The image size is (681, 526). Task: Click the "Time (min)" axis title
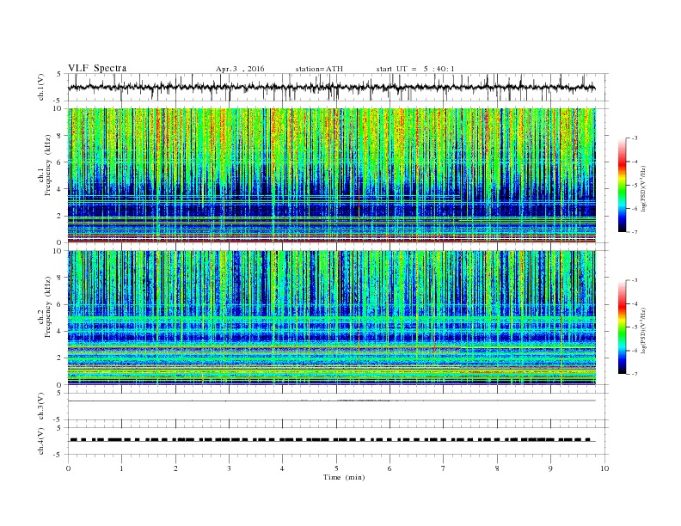(344, 477)
